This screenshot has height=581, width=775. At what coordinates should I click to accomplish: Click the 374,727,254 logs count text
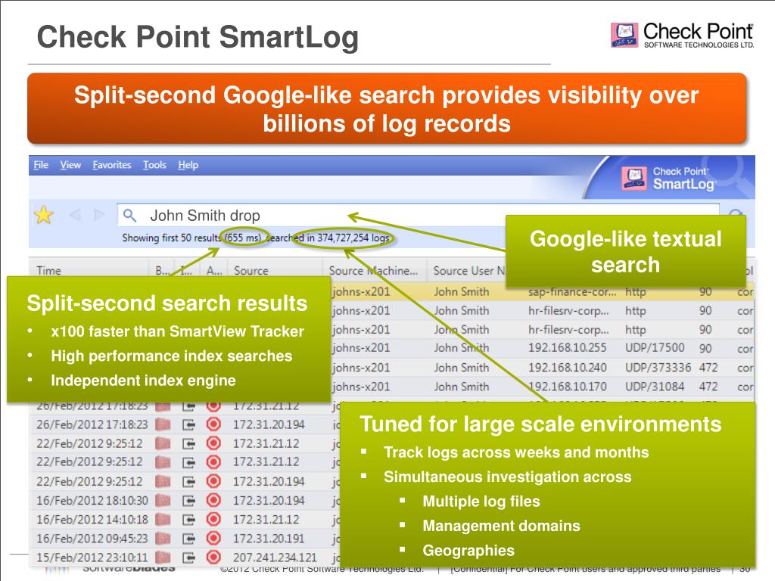(x=353, y=238)
